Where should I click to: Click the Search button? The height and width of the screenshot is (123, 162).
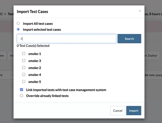pyautogui.click(x=129, y=39)
